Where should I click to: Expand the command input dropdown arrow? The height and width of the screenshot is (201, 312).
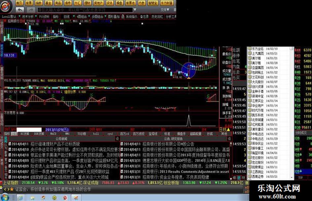coord(135,10)
